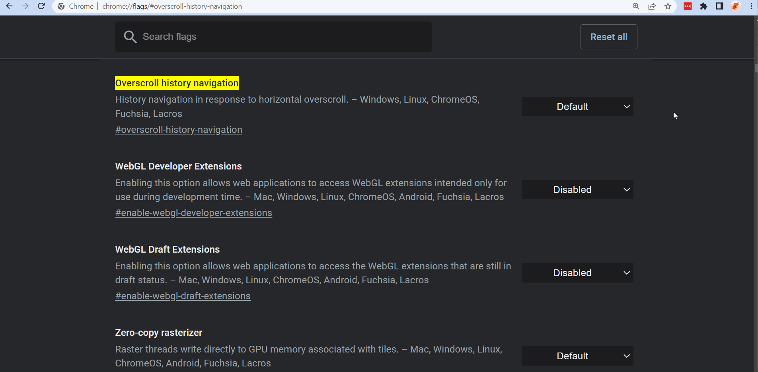758x372 pixels.
Task: Open the red extension icon
Action: point(688,6)
